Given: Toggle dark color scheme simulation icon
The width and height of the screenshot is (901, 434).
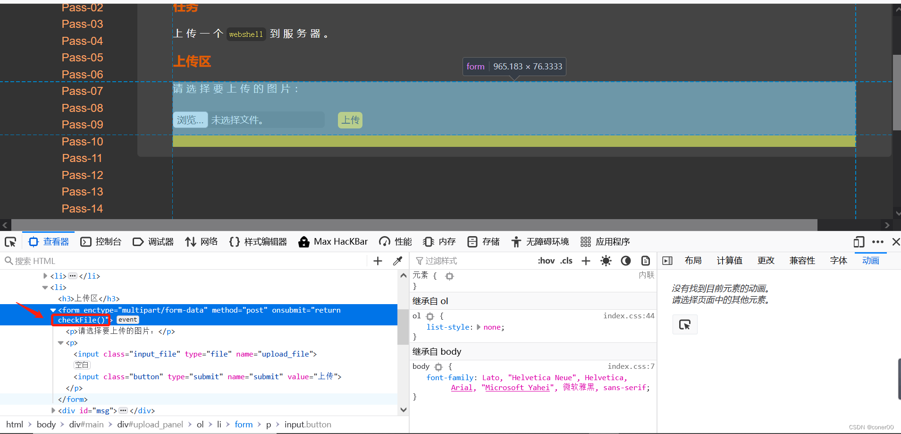Looking at the screenshot, I should coord(626,261).
